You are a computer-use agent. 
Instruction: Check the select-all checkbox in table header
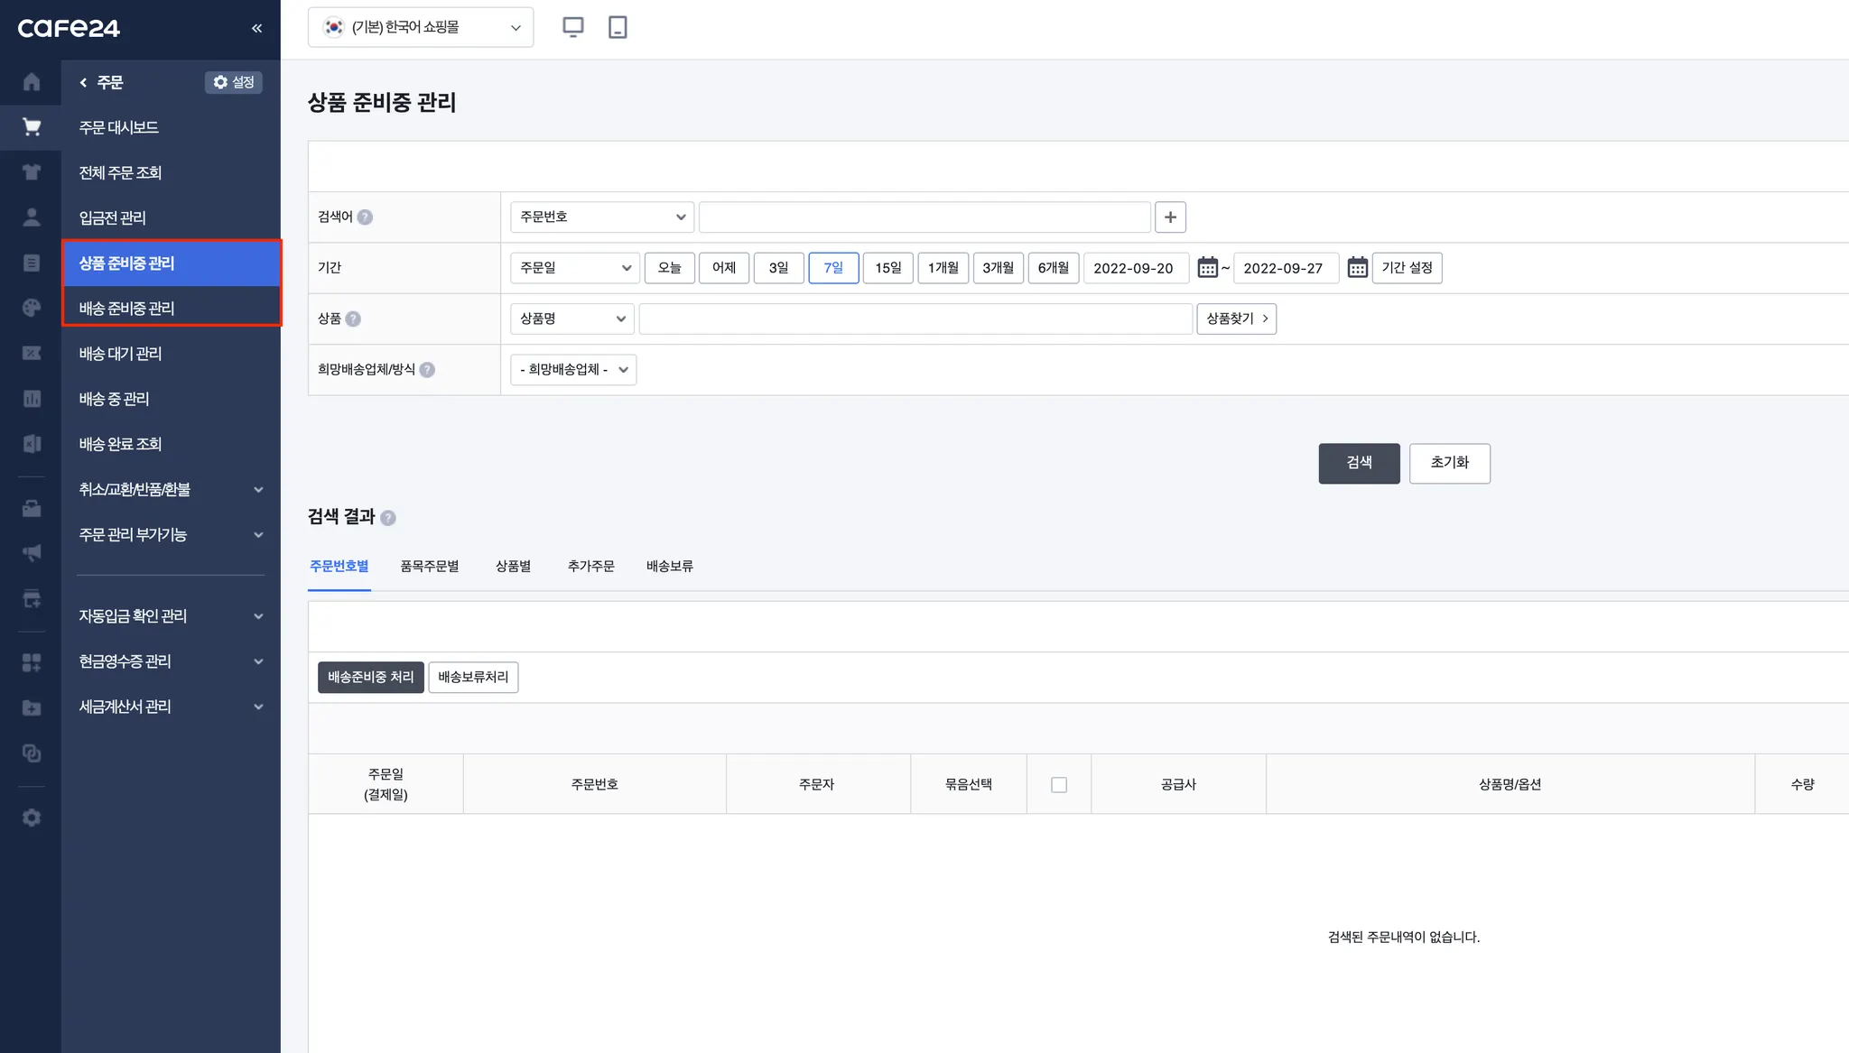(x=1059, y=785)
